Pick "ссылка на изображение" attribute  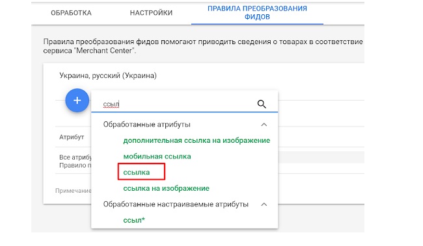[166, 188]
